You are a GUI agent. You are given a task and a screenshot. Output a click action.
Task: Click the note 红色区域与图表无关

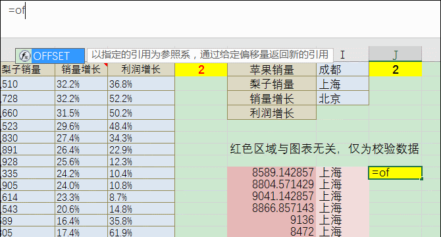click(324, 149)
